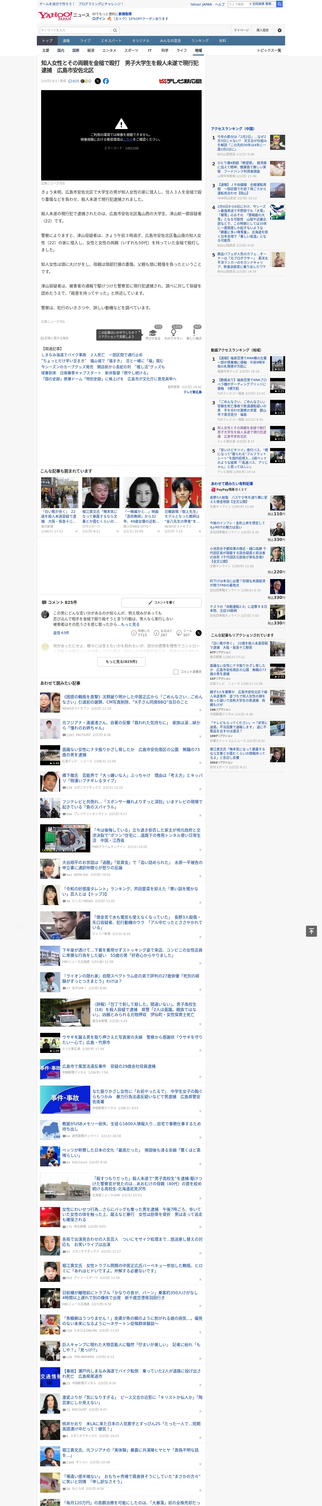Share comment on X icon
The image size is (322, 1506).
point(199,633)
